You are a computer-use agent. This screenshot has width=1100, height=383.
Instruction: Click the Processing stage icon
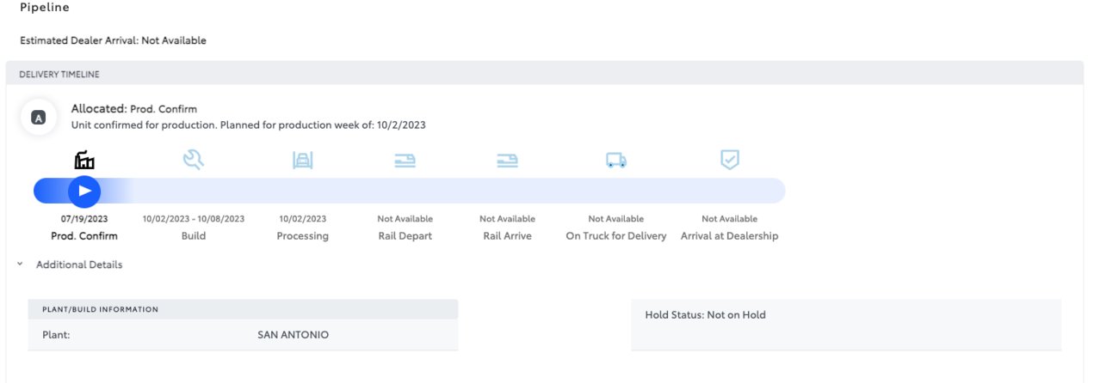(x=302, y=160)
